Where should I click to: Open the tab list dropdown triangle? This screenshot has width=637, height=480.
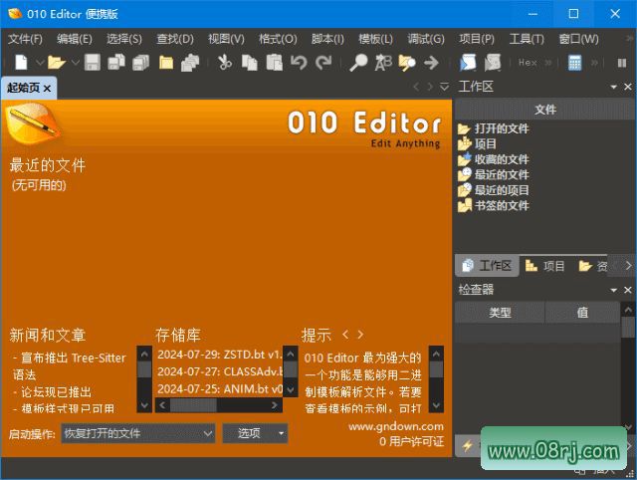click(x=445, y=87)
